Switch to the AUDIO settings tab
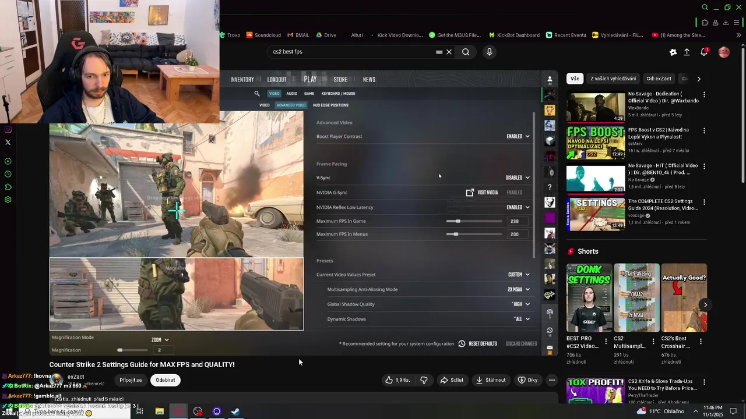The height and width of the screenshot is (419, 746). pos(291,93)
